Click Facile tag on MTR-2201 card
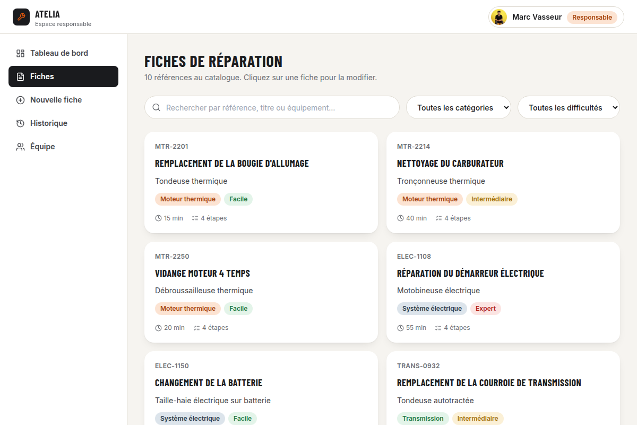 238,199
